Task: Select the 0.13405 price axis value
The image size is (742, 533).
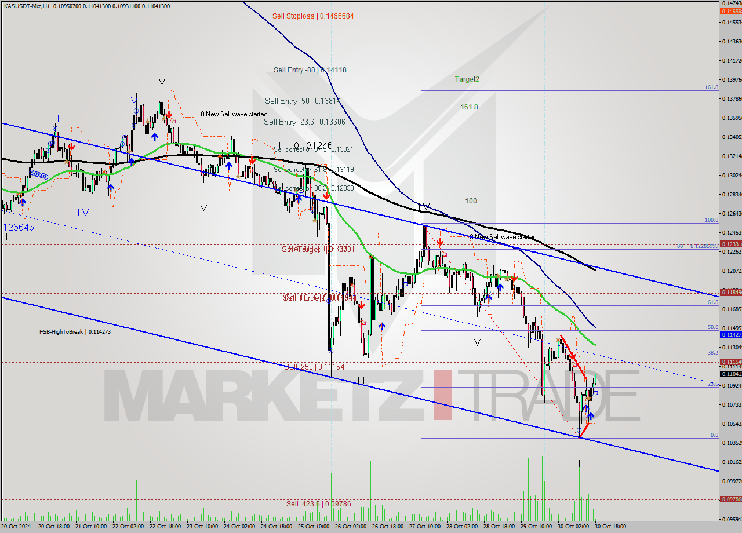Action: coord(732,137)
